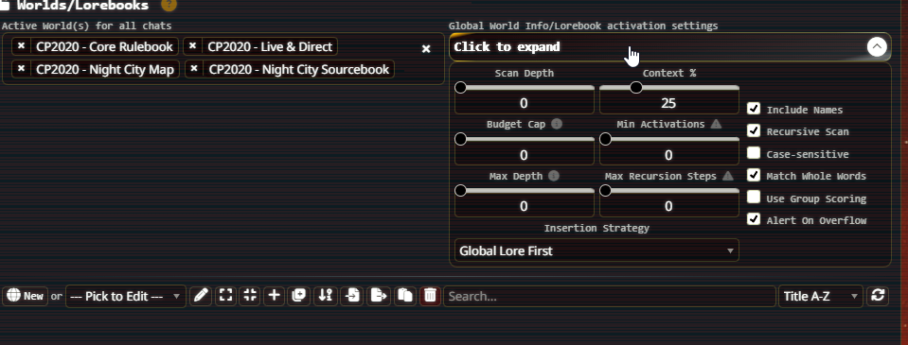Uncheck the Include Names checkbox
Screen dimensions: 908x345
point(754,109)
